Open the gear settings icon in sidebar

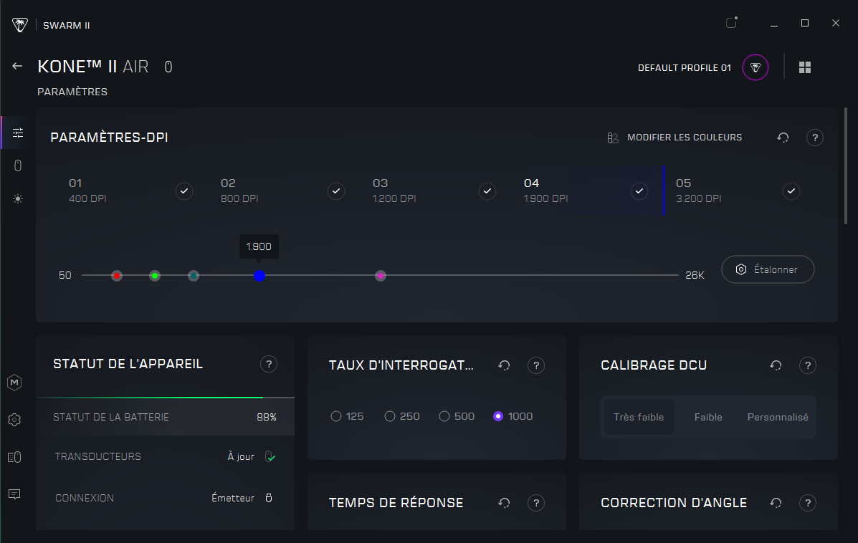(14, 420)
